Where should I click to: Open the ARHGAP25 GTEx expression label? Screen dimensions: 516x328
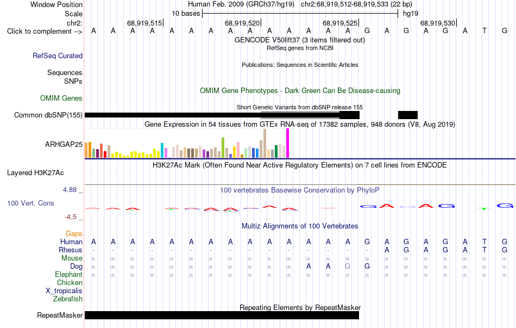[x=64, y=144]
